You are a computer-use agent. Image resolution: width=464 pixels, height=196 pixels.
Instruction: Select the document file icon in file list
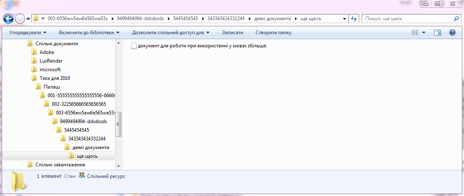133,46
